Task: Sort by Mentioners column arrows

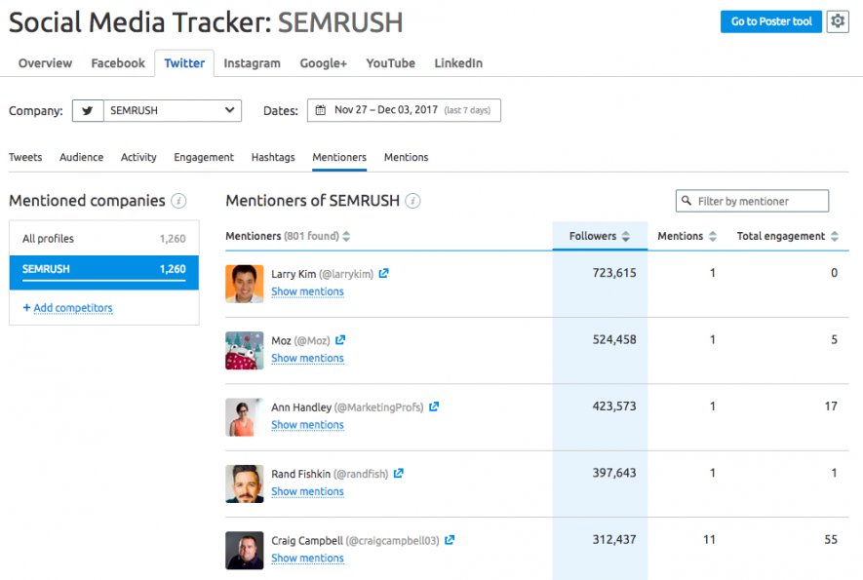Action: tap(346, 236)
